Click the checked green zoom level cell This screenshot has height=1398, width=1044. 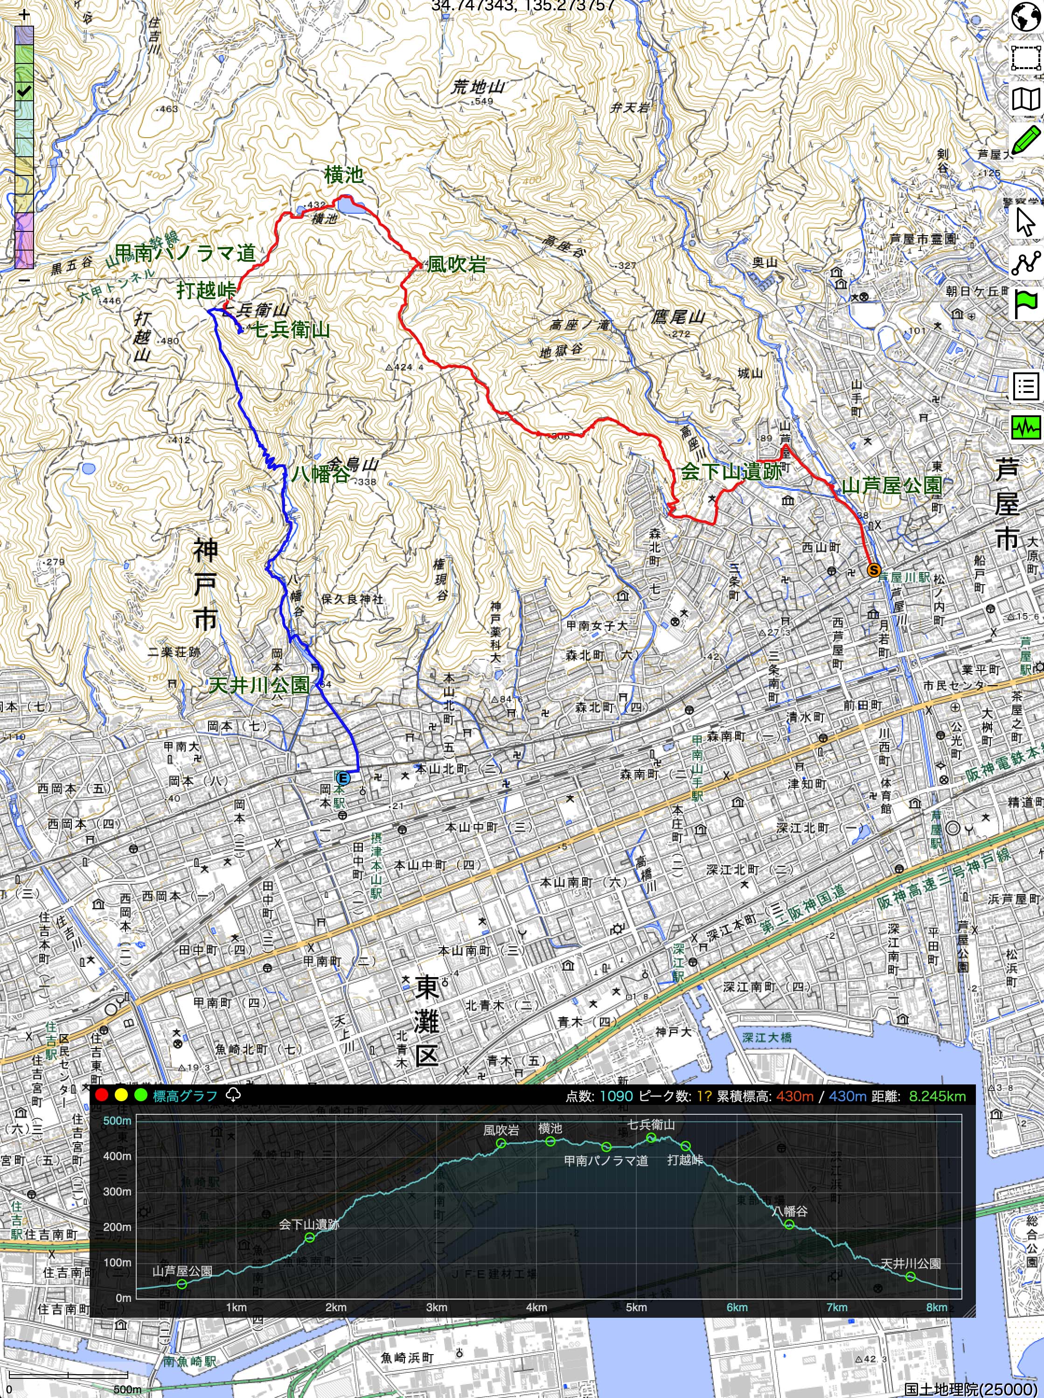click(24, 91)
